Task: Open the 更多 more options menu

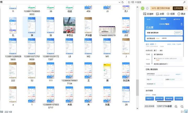Action: 181,14
